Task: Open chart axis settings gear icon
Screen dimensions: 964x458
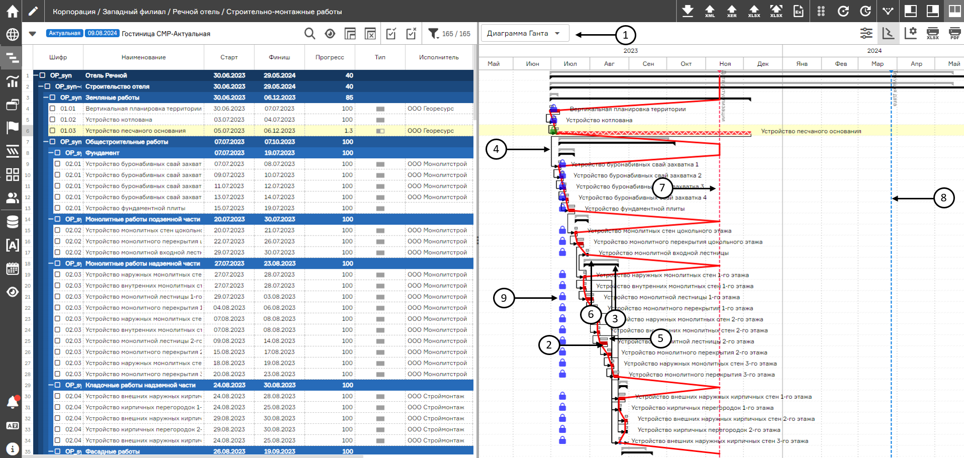Action: [910, 34]
